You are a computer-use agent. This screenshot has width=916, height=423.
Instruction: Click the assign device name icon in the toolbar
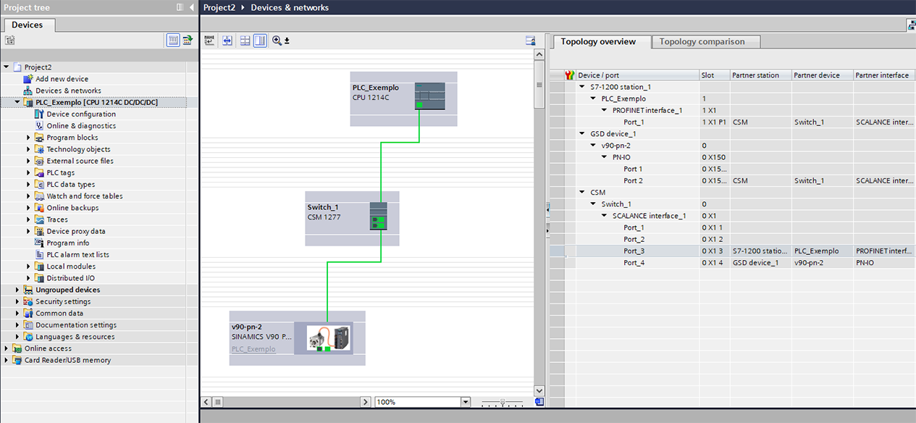point(209,41)
